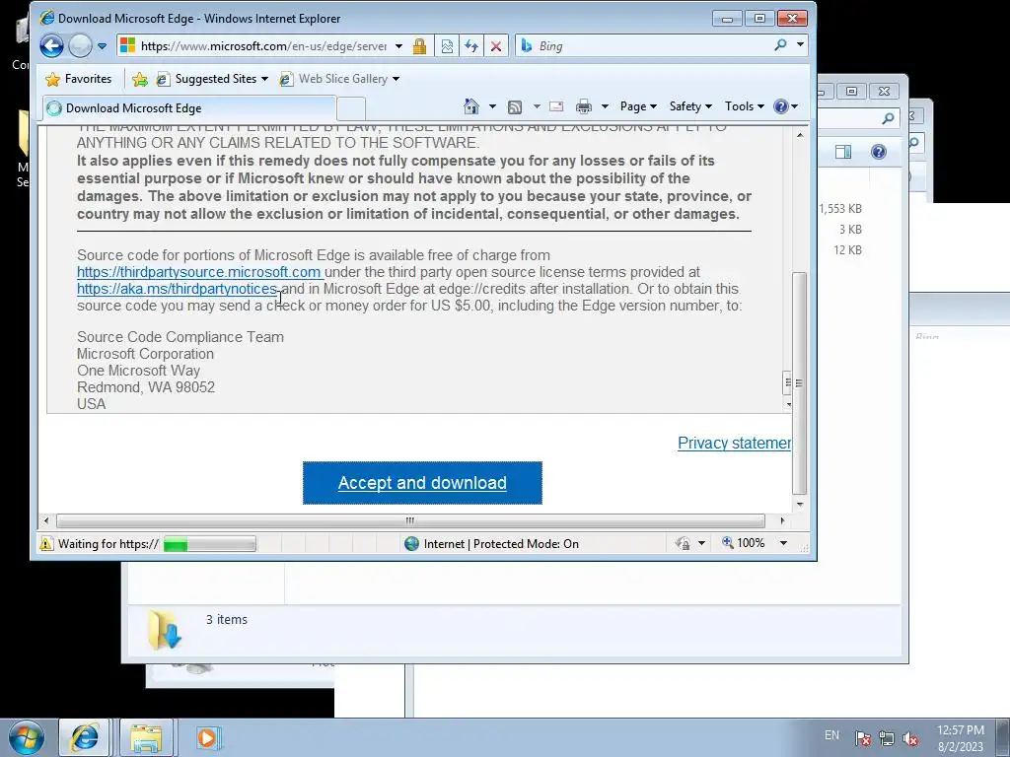Click the taskbar clock showing 12:57 PM
1010x757 pixels.
(x=961, y=738)
